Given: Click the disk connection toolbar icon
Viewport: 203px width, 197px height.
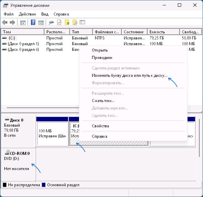Looking at the screenshot, I should click(x=51, y=23).
